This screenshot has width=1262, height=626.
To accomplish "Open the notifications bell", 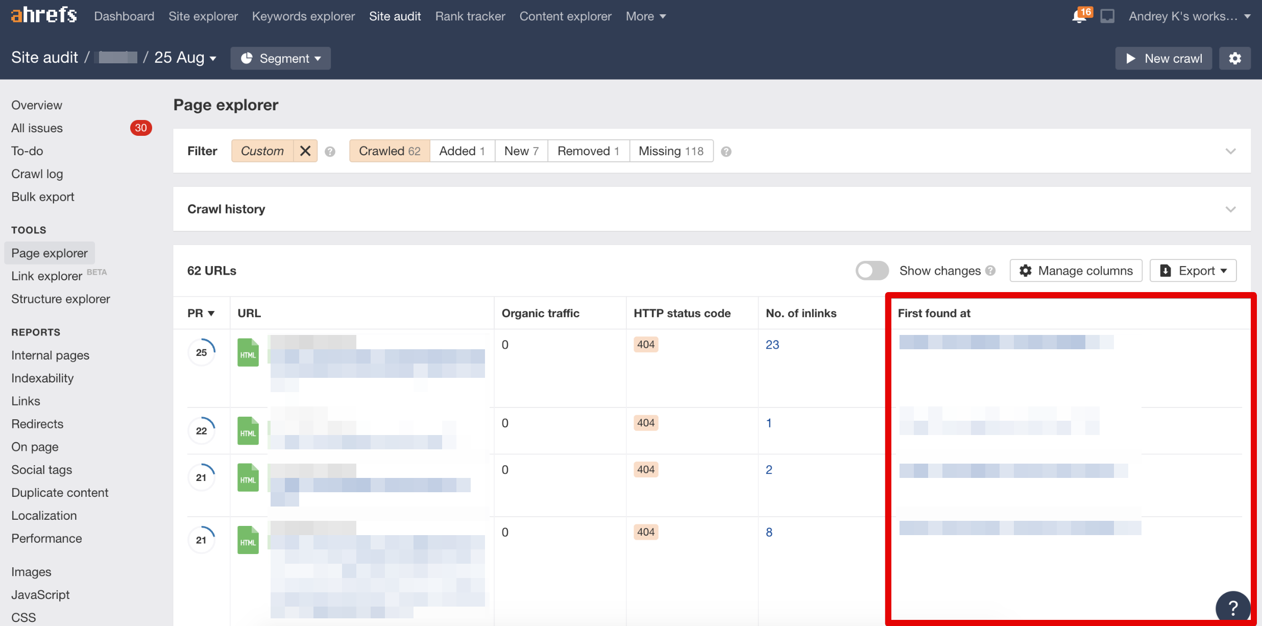I will pos(1079,16).
